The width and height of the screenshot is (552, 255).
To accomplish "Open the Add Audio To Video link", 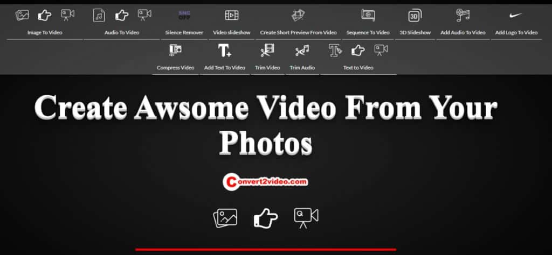I will click(463, 33).
